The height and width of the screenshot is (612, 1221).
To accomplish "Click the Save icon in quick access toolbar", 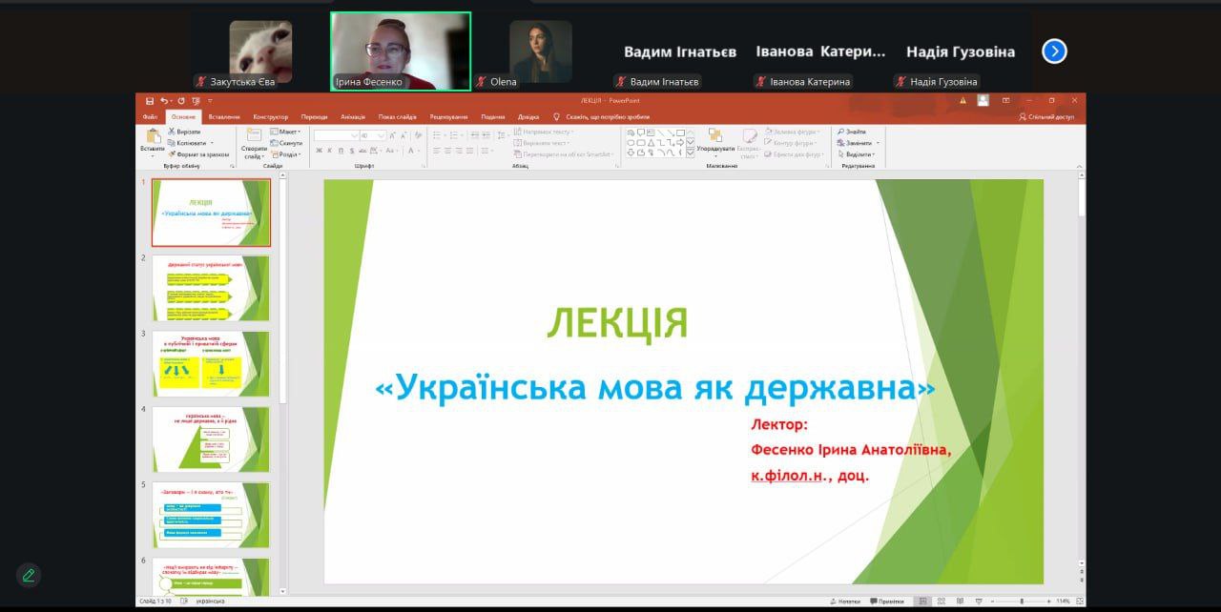I will coord(150,100).
